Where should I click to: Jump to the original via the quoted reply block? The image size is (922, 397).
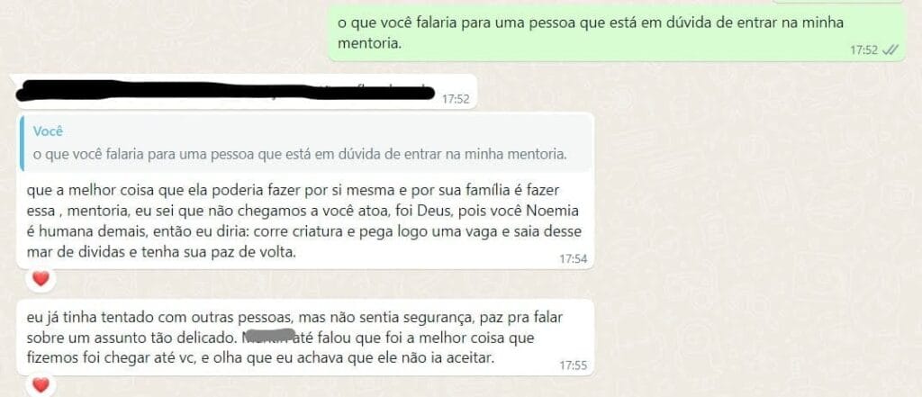pos(304,143)
